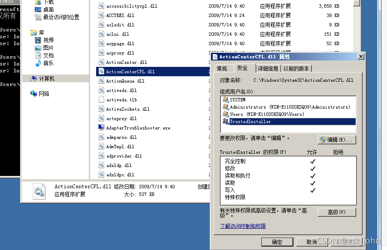
Task: Click the 修改 permission row
Action: pyautogui.click(x=288, y=168)
